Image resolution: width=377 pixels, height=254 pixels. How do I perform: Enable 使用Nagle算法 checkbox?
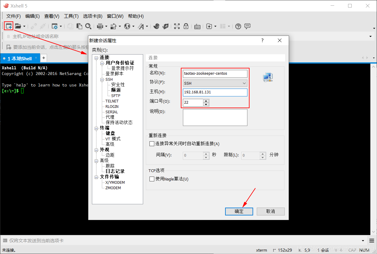coord(152,179)
